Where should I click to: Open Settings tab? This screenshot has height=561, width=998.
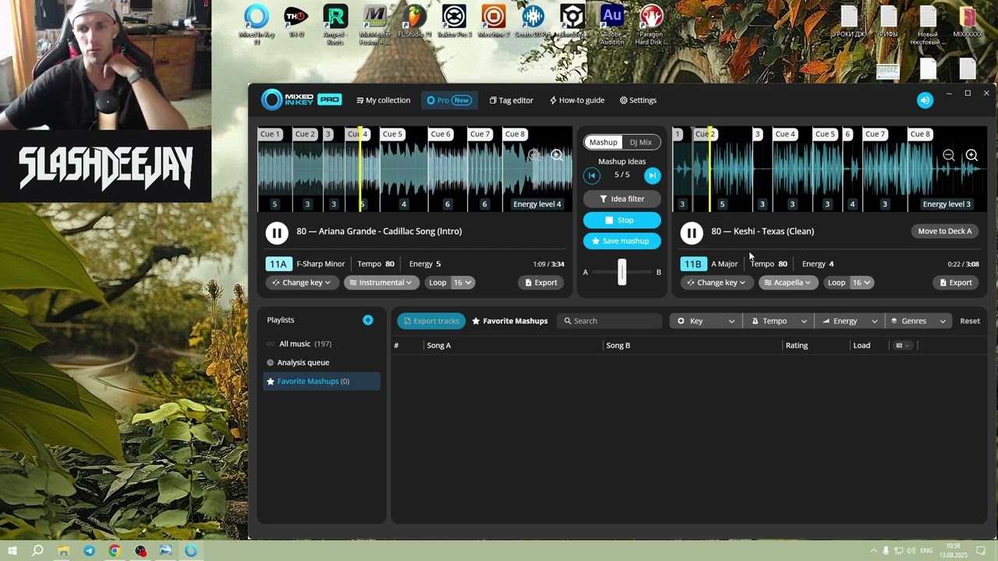click(638, 101)
